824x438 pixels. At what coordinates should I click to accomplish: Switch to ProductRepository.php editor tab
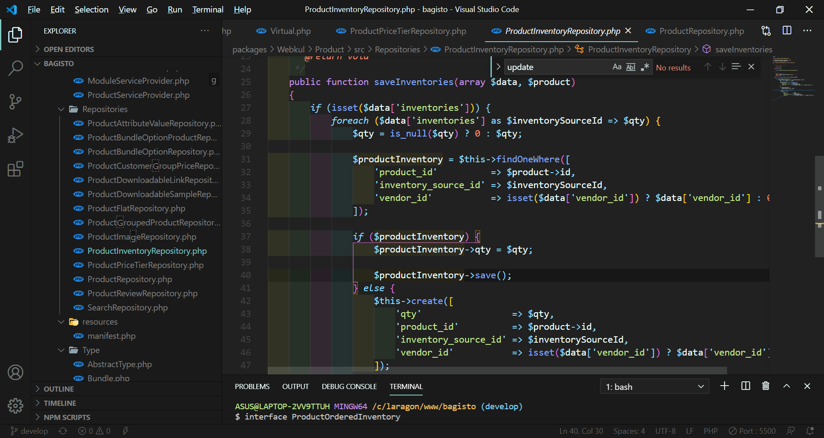coord(695,31)
